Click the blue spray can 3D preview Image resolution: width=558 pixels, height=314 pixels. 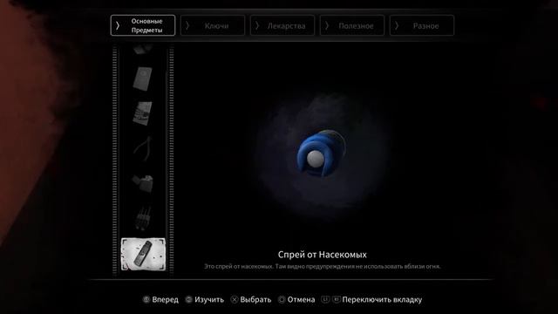(321, 154)
